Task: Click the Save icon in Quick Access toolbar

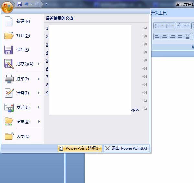Action: (x=19, y=4)
